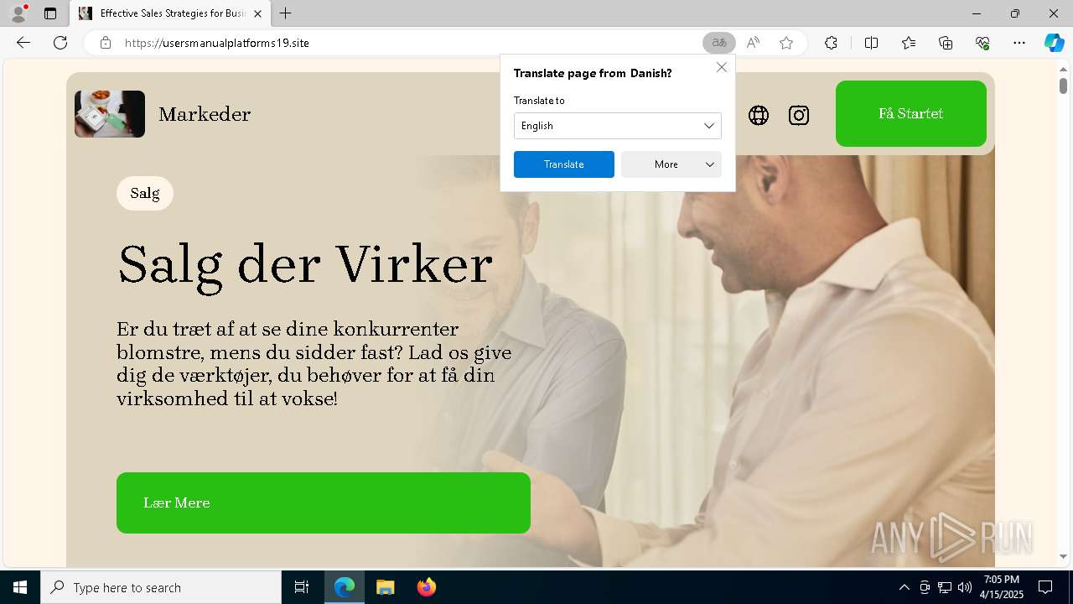Open Extensions puzzle icon
This screenshot has height=604, width=1073.
pos(831,43)
